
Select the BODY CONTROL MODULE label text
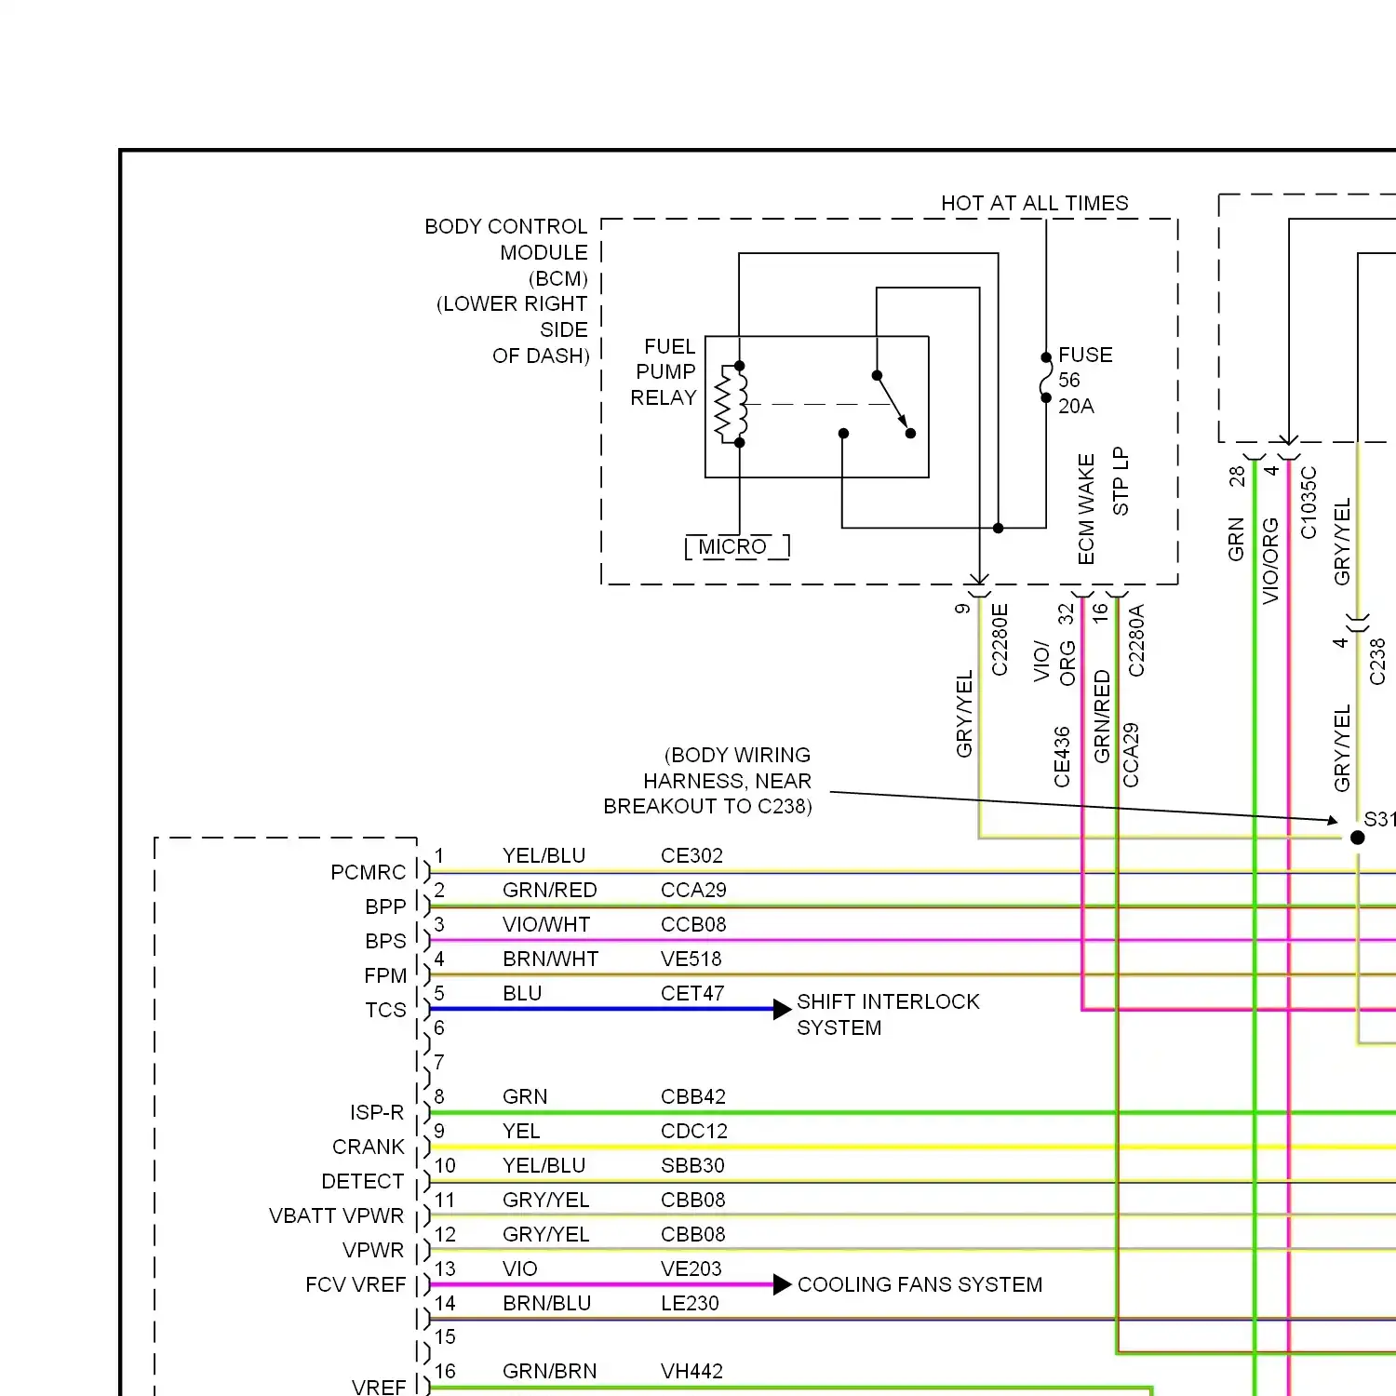click(x=506, y=291)
